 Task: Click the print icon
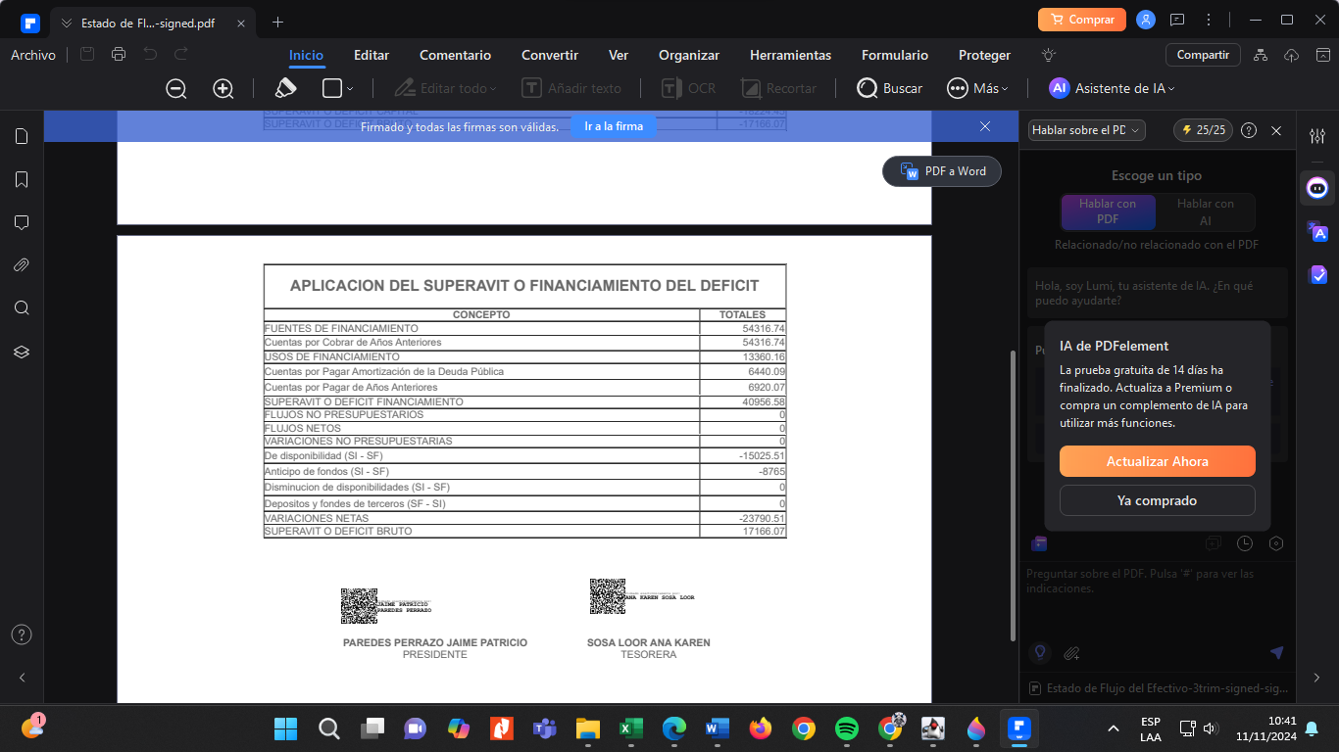coord(119,55)
